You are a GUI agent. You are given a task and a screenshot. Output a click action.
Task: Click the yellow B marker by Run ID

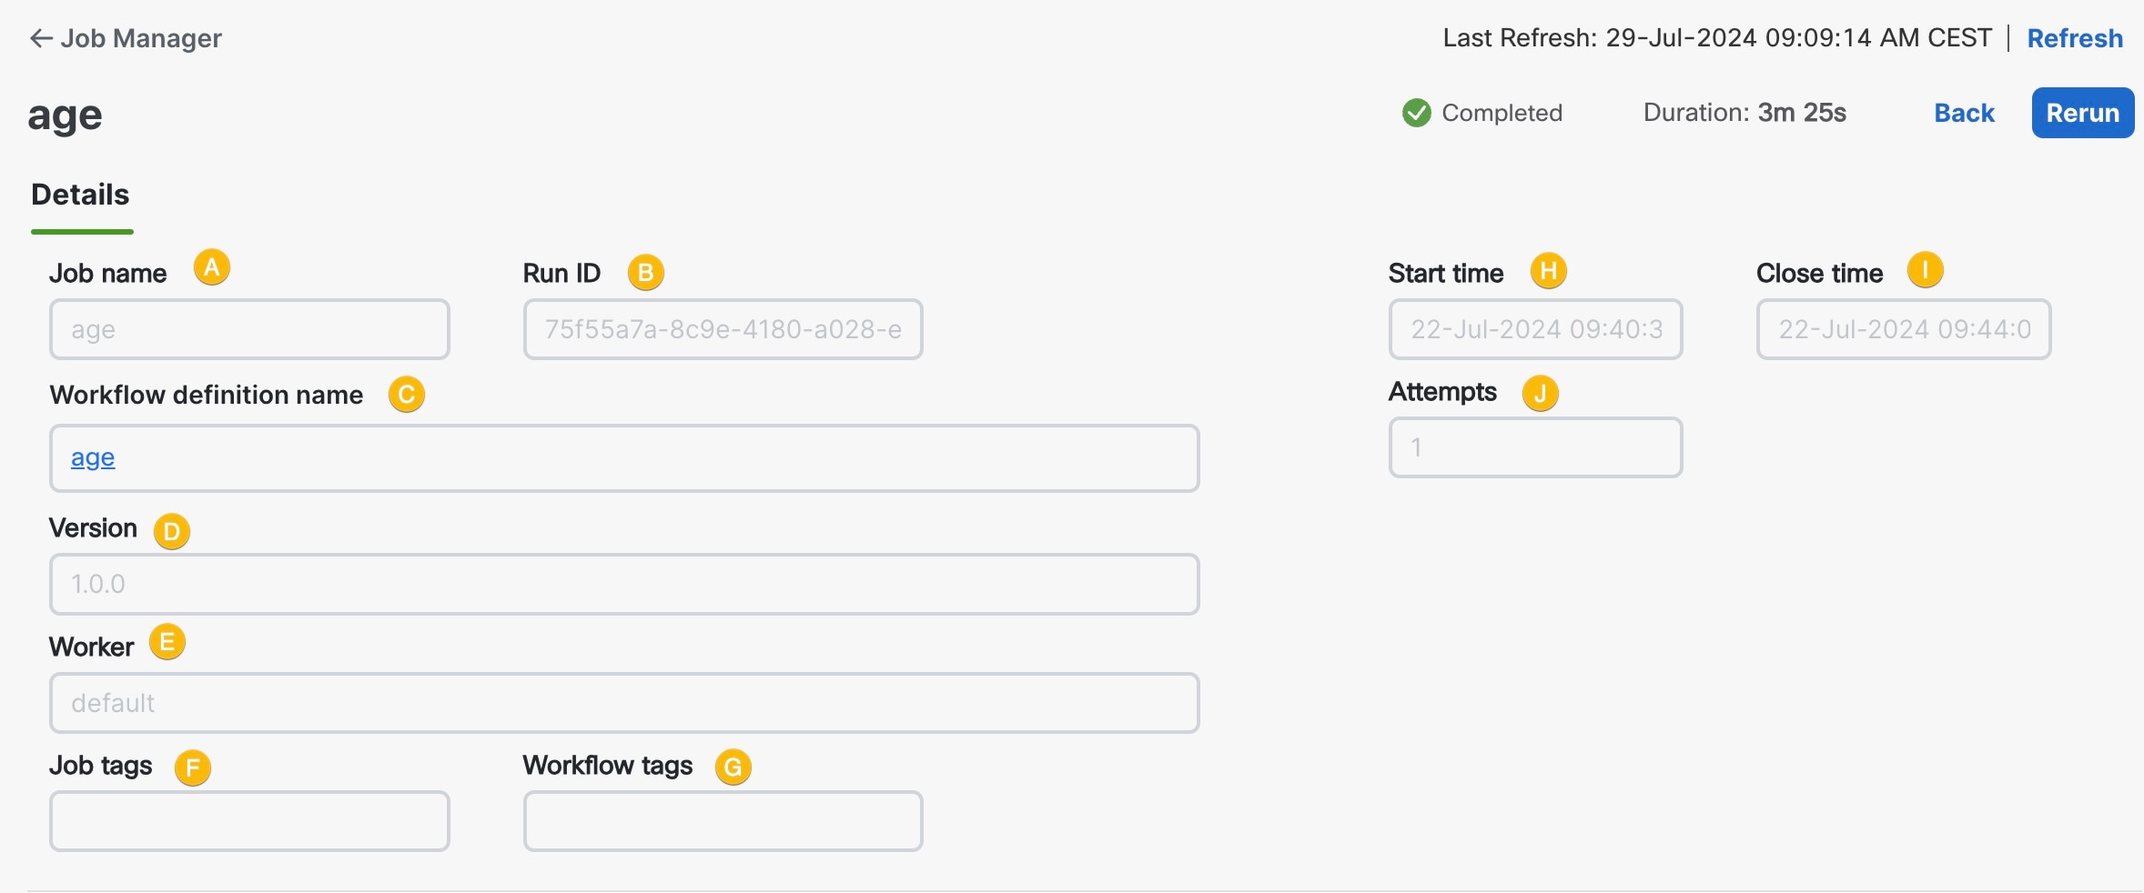coord(646,273)
